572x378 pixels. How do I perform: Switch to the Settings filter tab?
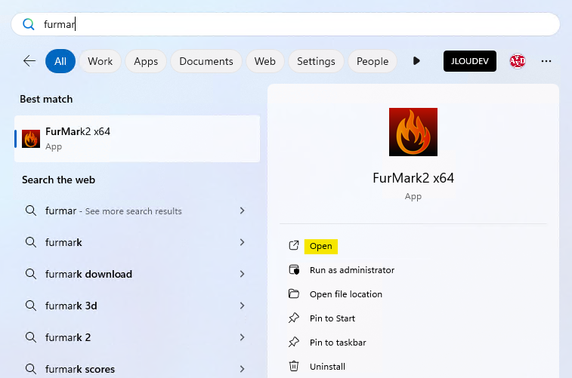tap(316, 61)
